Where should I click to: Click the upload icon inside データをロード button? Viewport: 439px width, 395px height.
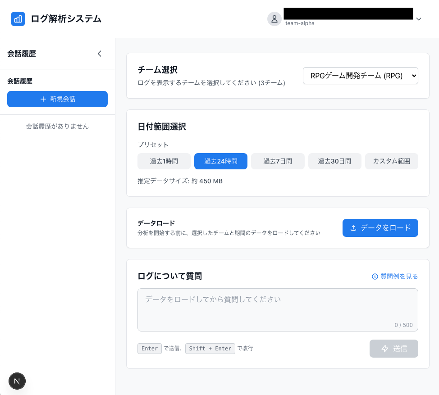353,228
